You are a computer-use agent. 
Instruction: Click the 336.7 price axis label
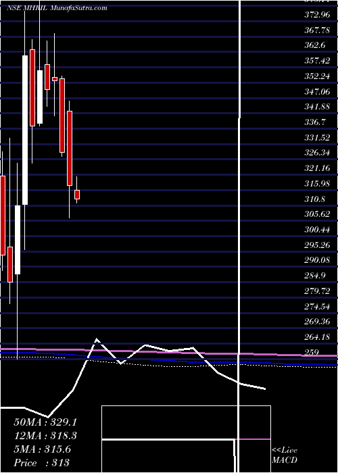coord(315,122)
